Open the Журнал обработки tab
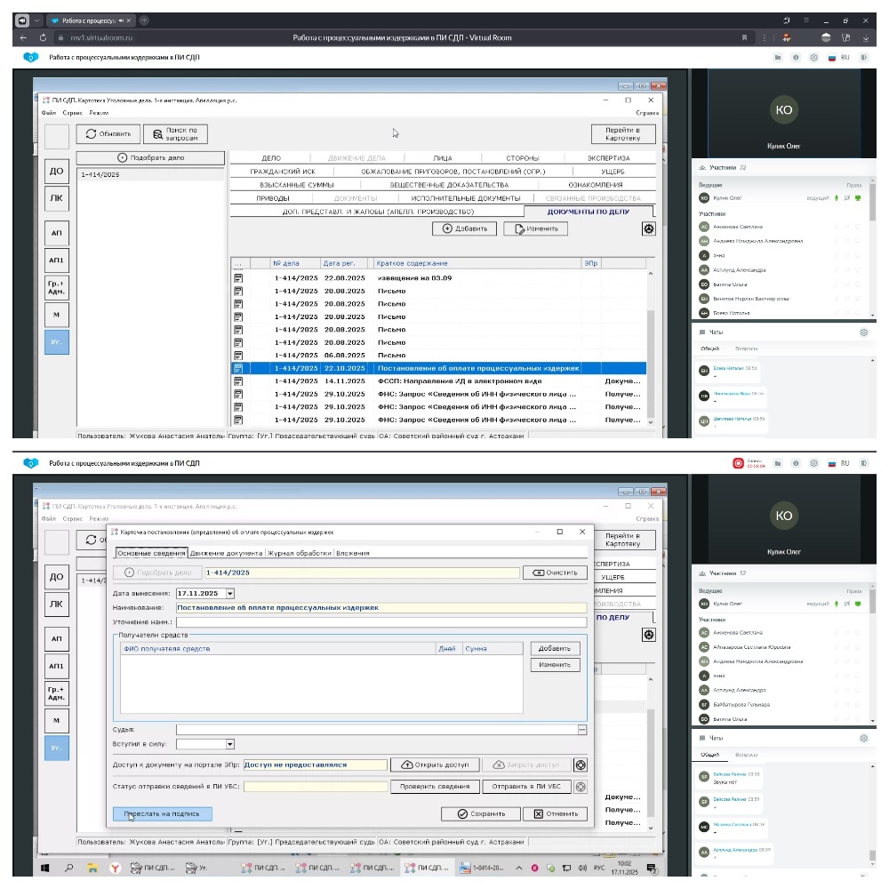889x889 pixels. (300, 553)
